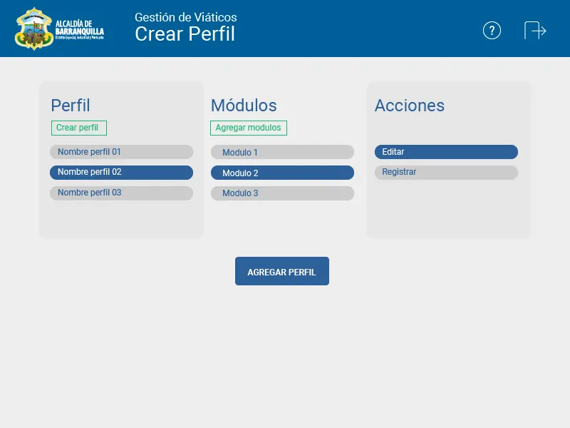Choose Modulo 2 in the modules list
Image resolution: width=570 pixels, height=428 pixels.
click(282, 173)
